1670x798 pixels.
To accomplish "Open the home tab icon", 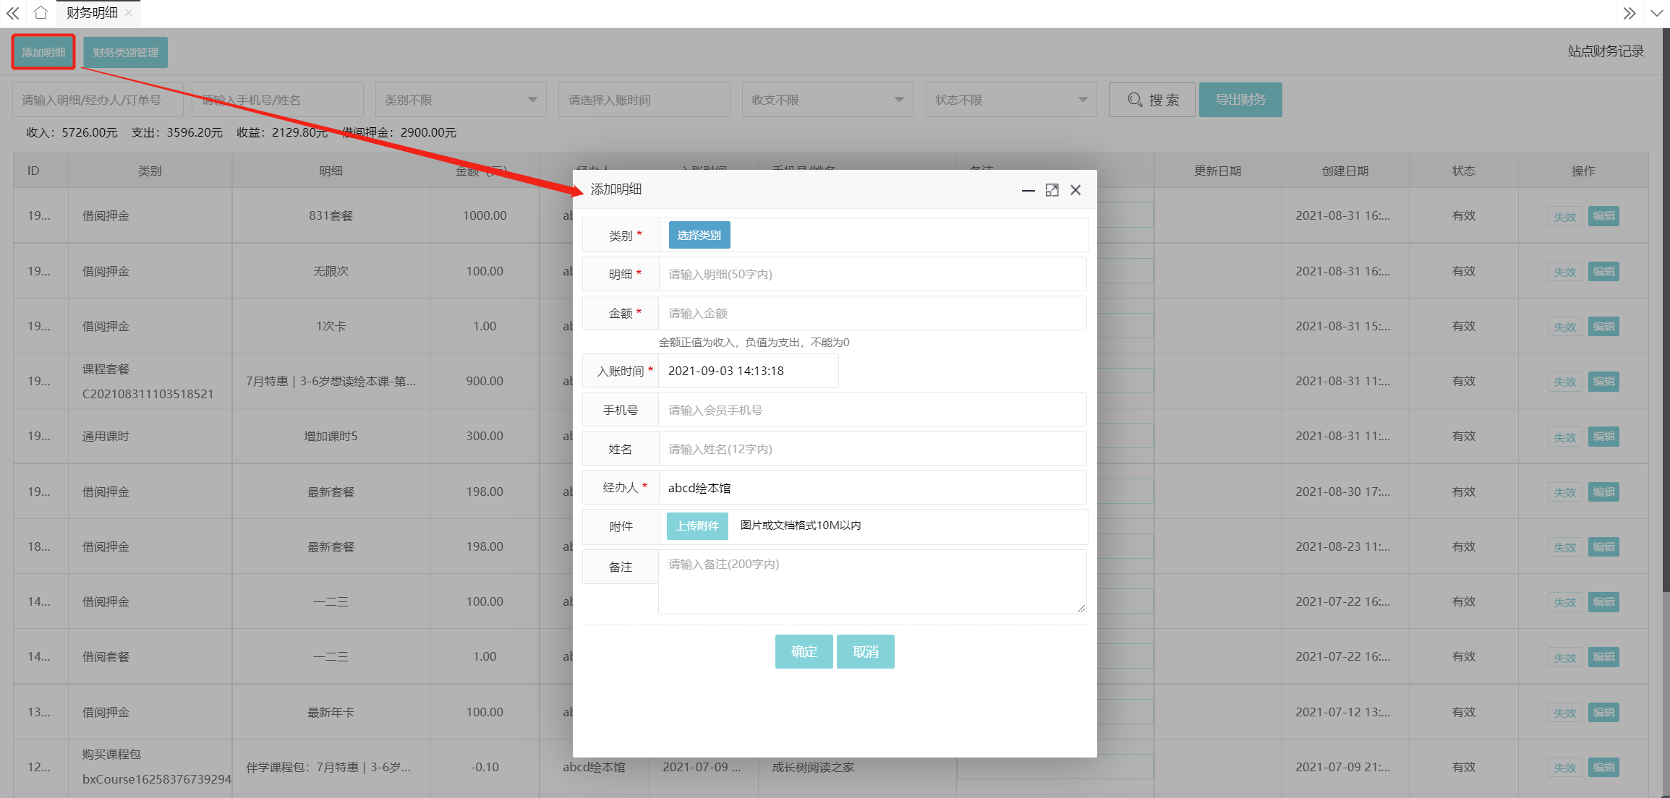I will coord(41,13).
